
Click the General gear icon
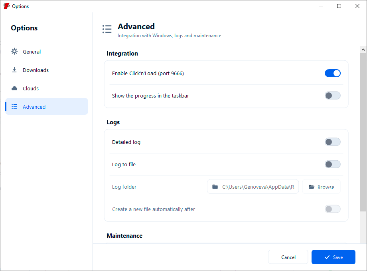click(14, 51)
